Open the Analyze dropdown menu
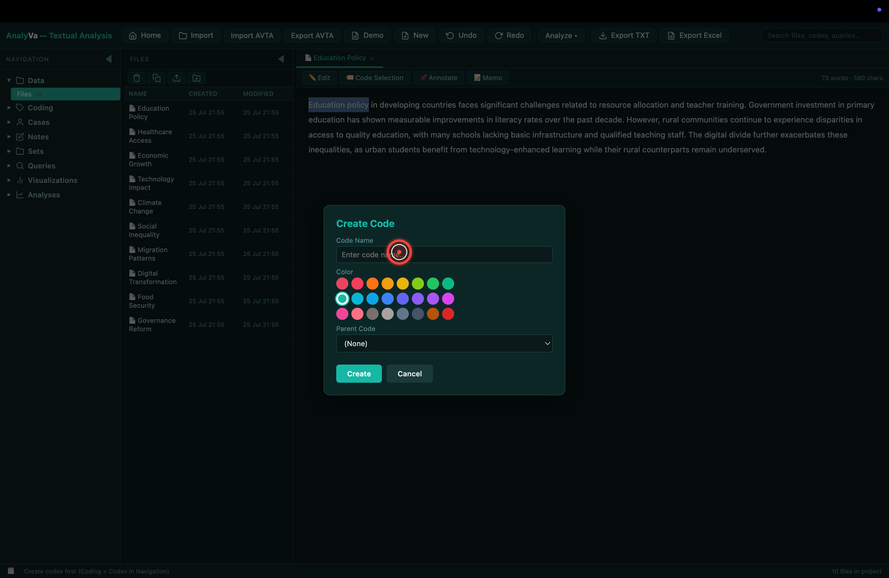889x578 pixels. point(562,35)
